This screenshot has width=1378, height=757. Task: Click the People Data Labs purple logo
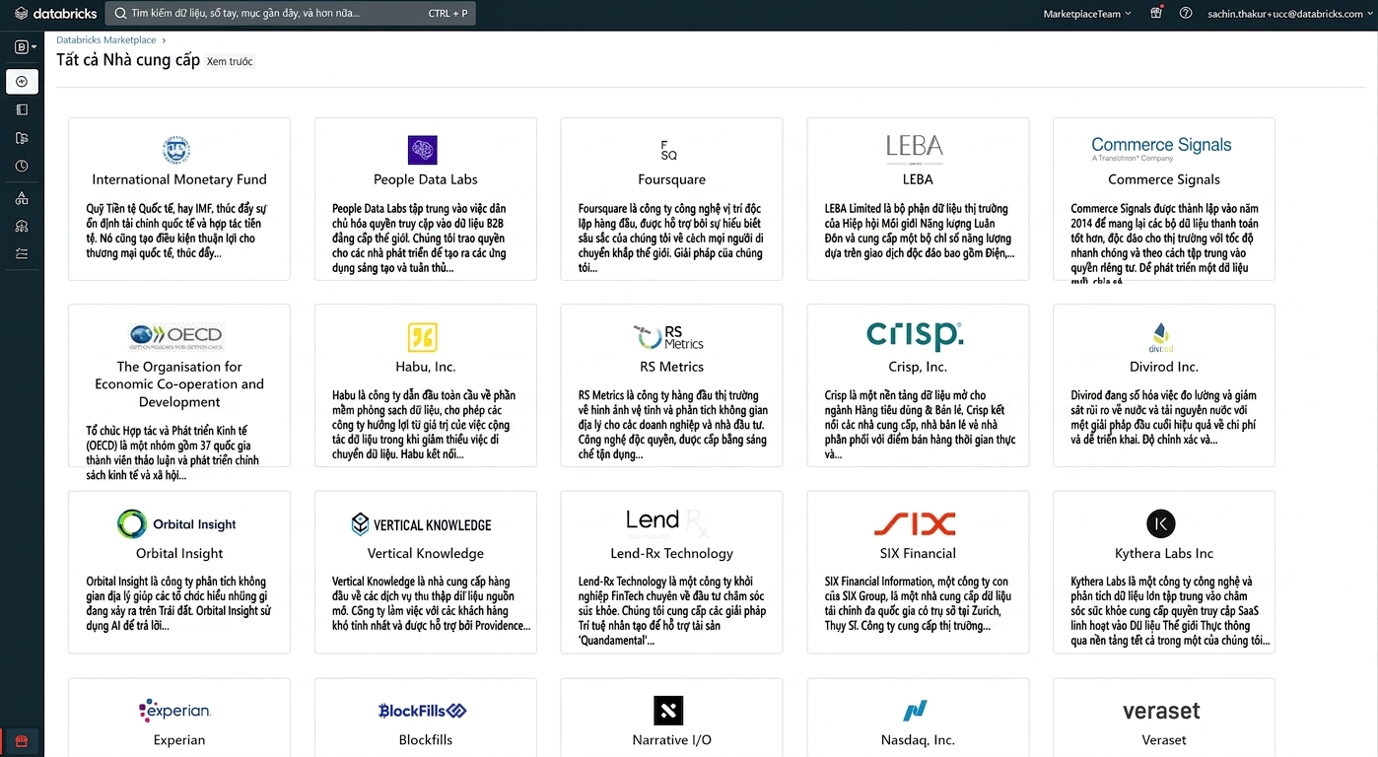point(422,150)
